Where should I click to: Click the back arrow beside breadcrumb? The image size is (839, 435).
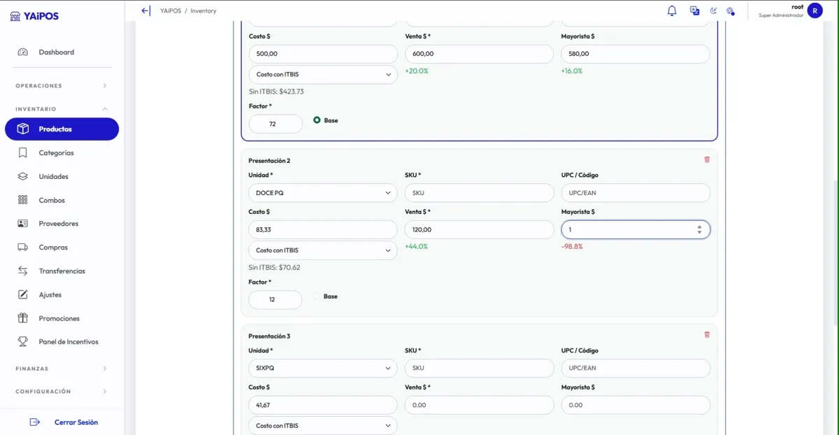[x=145, y=10]
